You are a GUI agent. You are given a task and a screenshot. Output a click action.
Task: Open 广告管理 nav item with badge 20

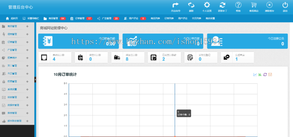(x=108, y=18)
